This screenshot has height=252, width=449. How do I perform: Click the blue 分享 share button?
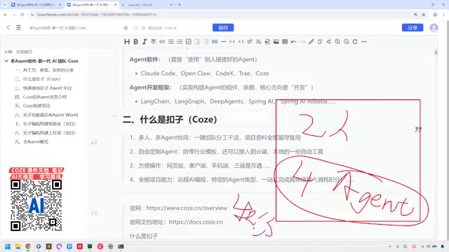click(x=413, y=28)
